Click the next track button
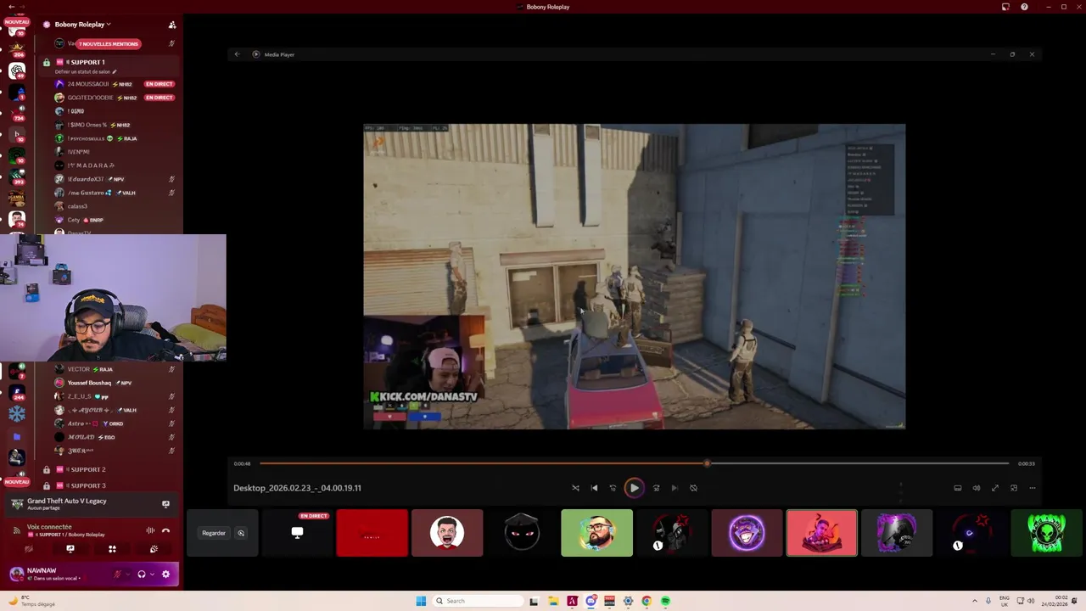 (675, 488)
